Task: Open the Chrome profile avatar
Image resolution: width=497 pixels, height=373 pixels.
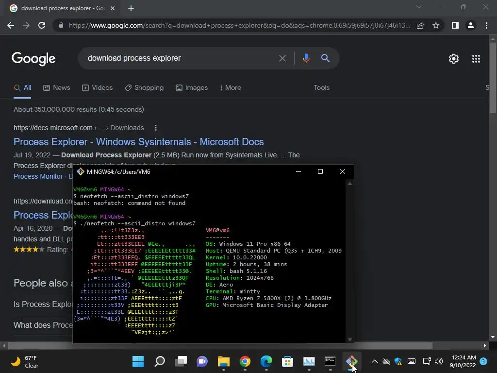Action: (x=471, y=25)
